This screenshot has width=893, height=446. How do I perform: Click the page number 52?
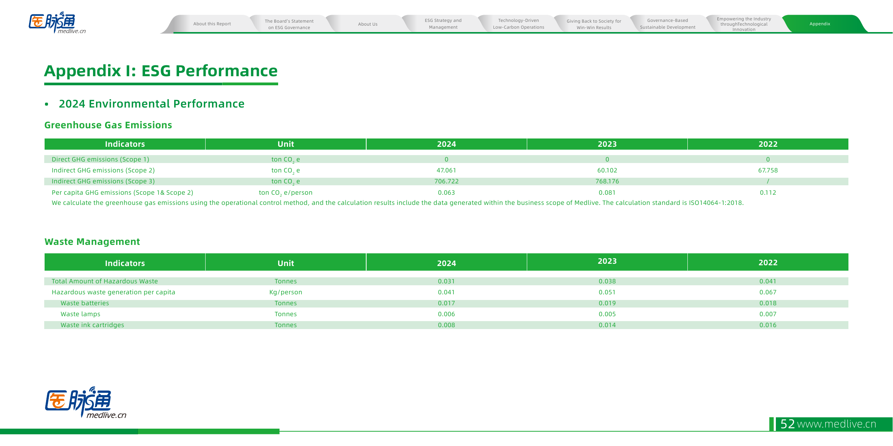coord(788,424)
